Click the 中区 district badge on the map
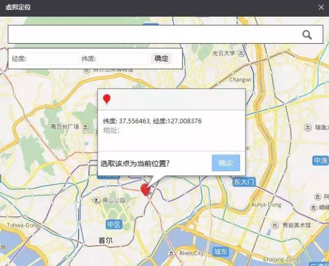The width and height of the screenshot is (329, 266). (x=113, y=224)
